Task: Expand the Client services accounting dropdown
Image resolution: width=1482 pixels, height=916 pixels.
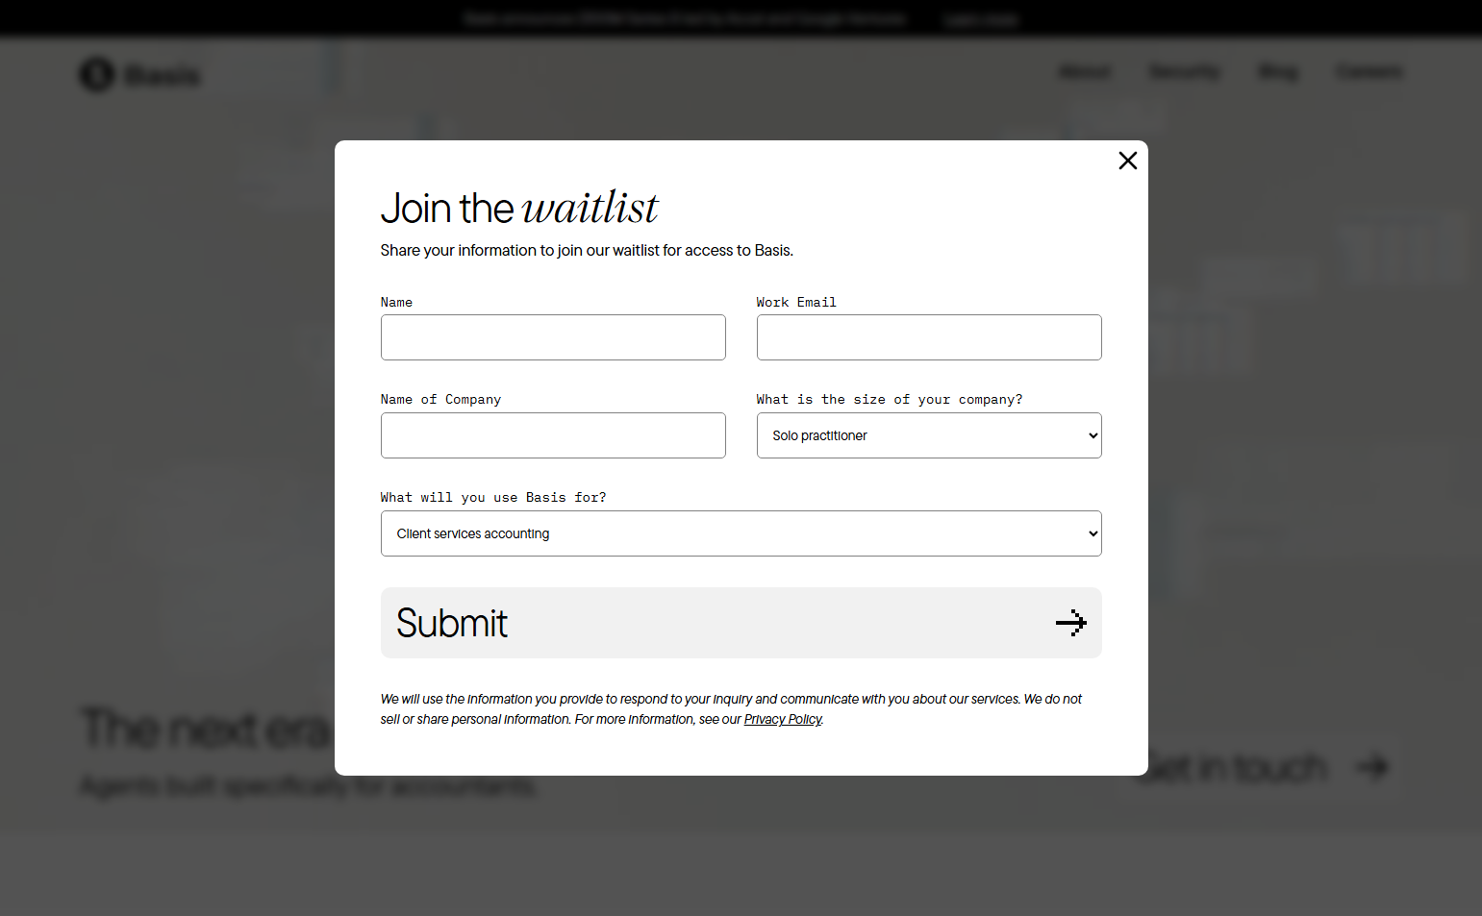Action: (741, 533)
